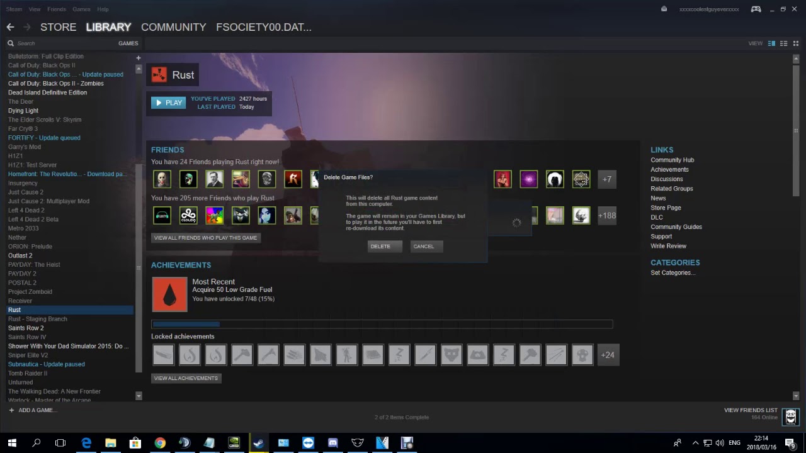This screenshot has width=806, height=453.
Task: Open profile avatar near View Friends List
Action: tap(791, 416)
